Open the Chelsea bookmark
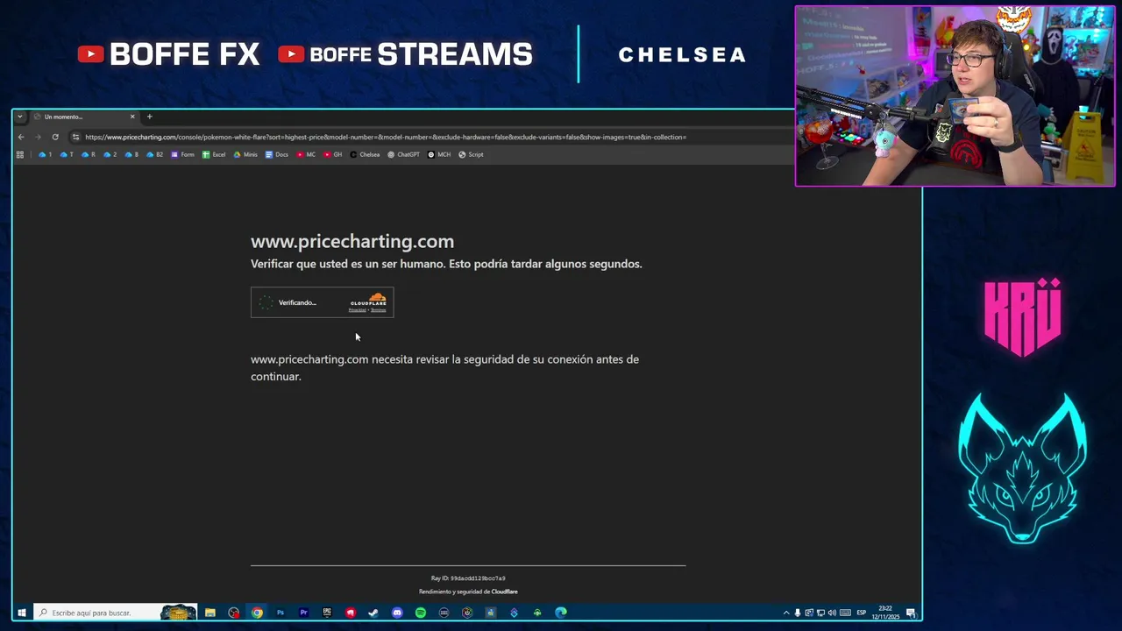1122x631 pixels. tap(365, 154)
